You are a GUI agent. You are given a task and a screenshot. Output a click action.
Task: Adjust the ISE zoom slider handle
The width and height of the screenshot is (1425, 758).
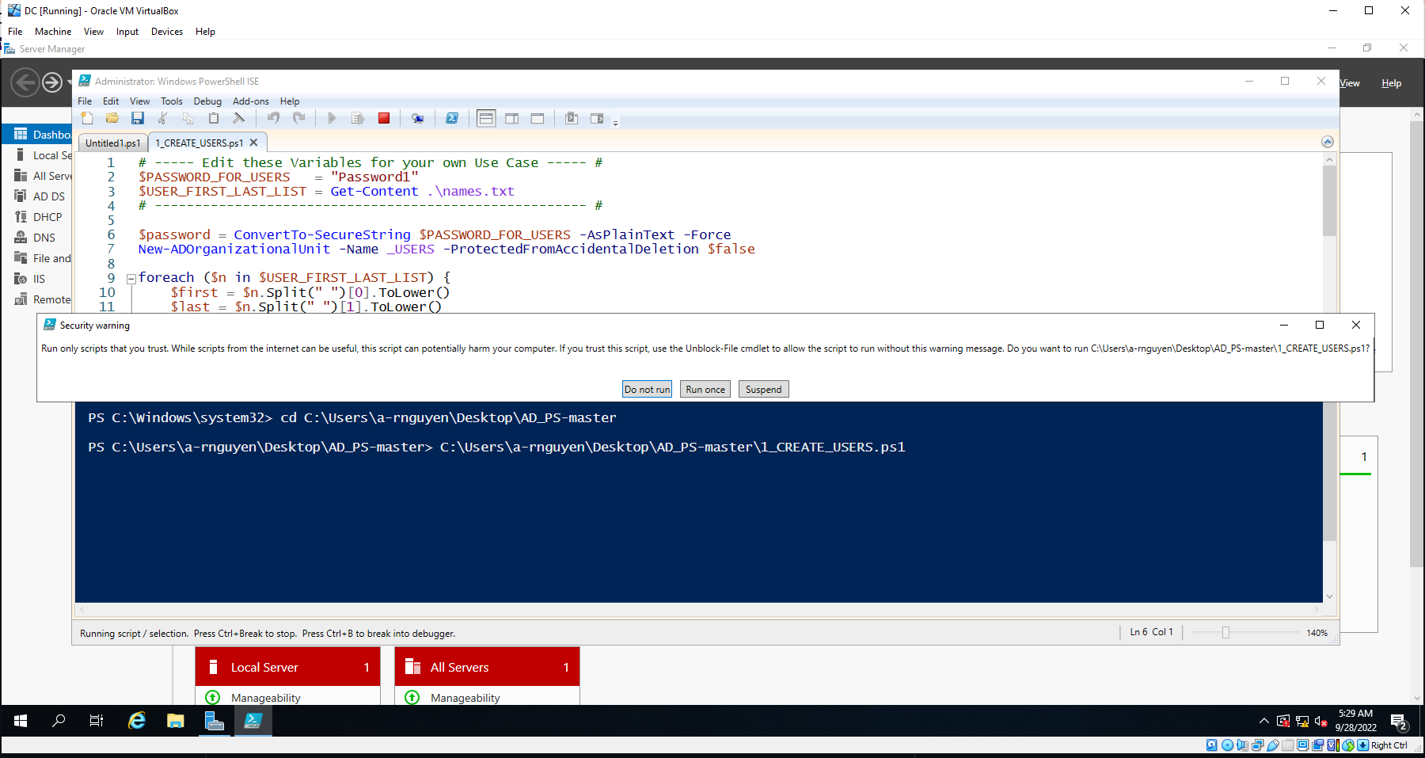point(1225,633)
